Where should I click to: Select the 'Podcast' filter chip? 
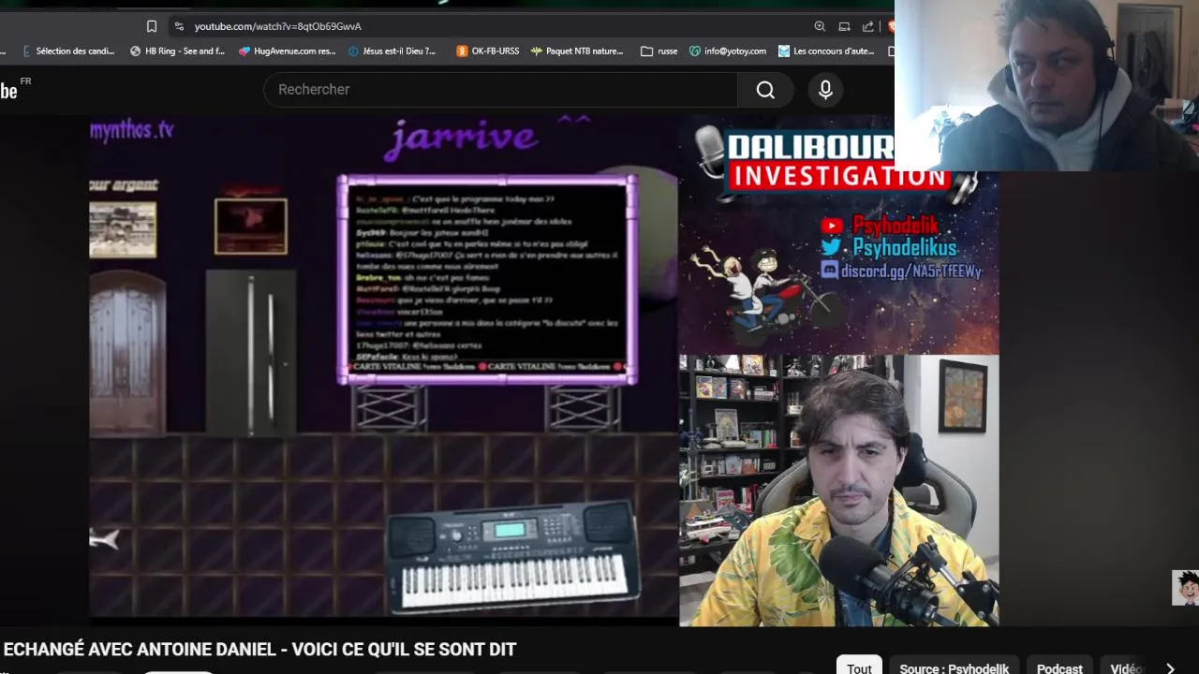click(1059, 667)
